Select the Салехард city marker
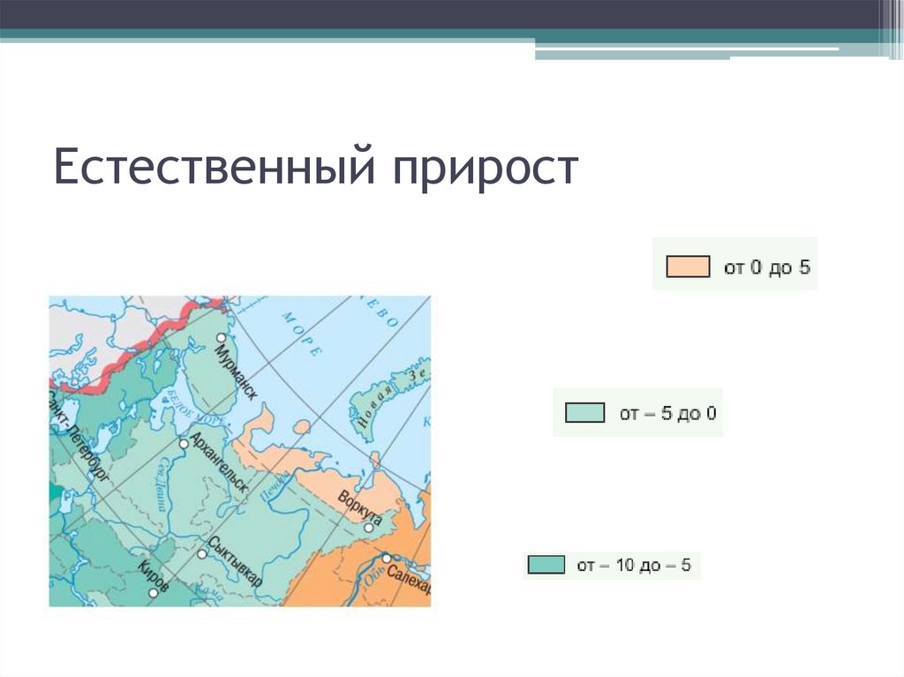The image size is (904, 677). tap(387, 558)
